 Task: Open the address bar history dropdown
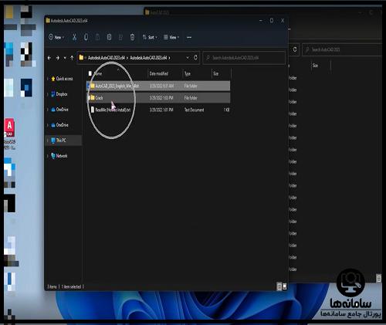click(x=188, y=57)
